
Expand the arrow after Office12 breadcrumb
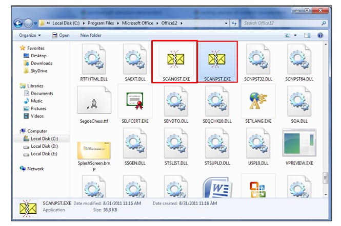click(x=182, y=23)
